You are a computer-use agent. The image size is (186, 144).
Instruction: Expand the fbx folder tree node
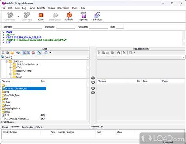coord(11,74)
